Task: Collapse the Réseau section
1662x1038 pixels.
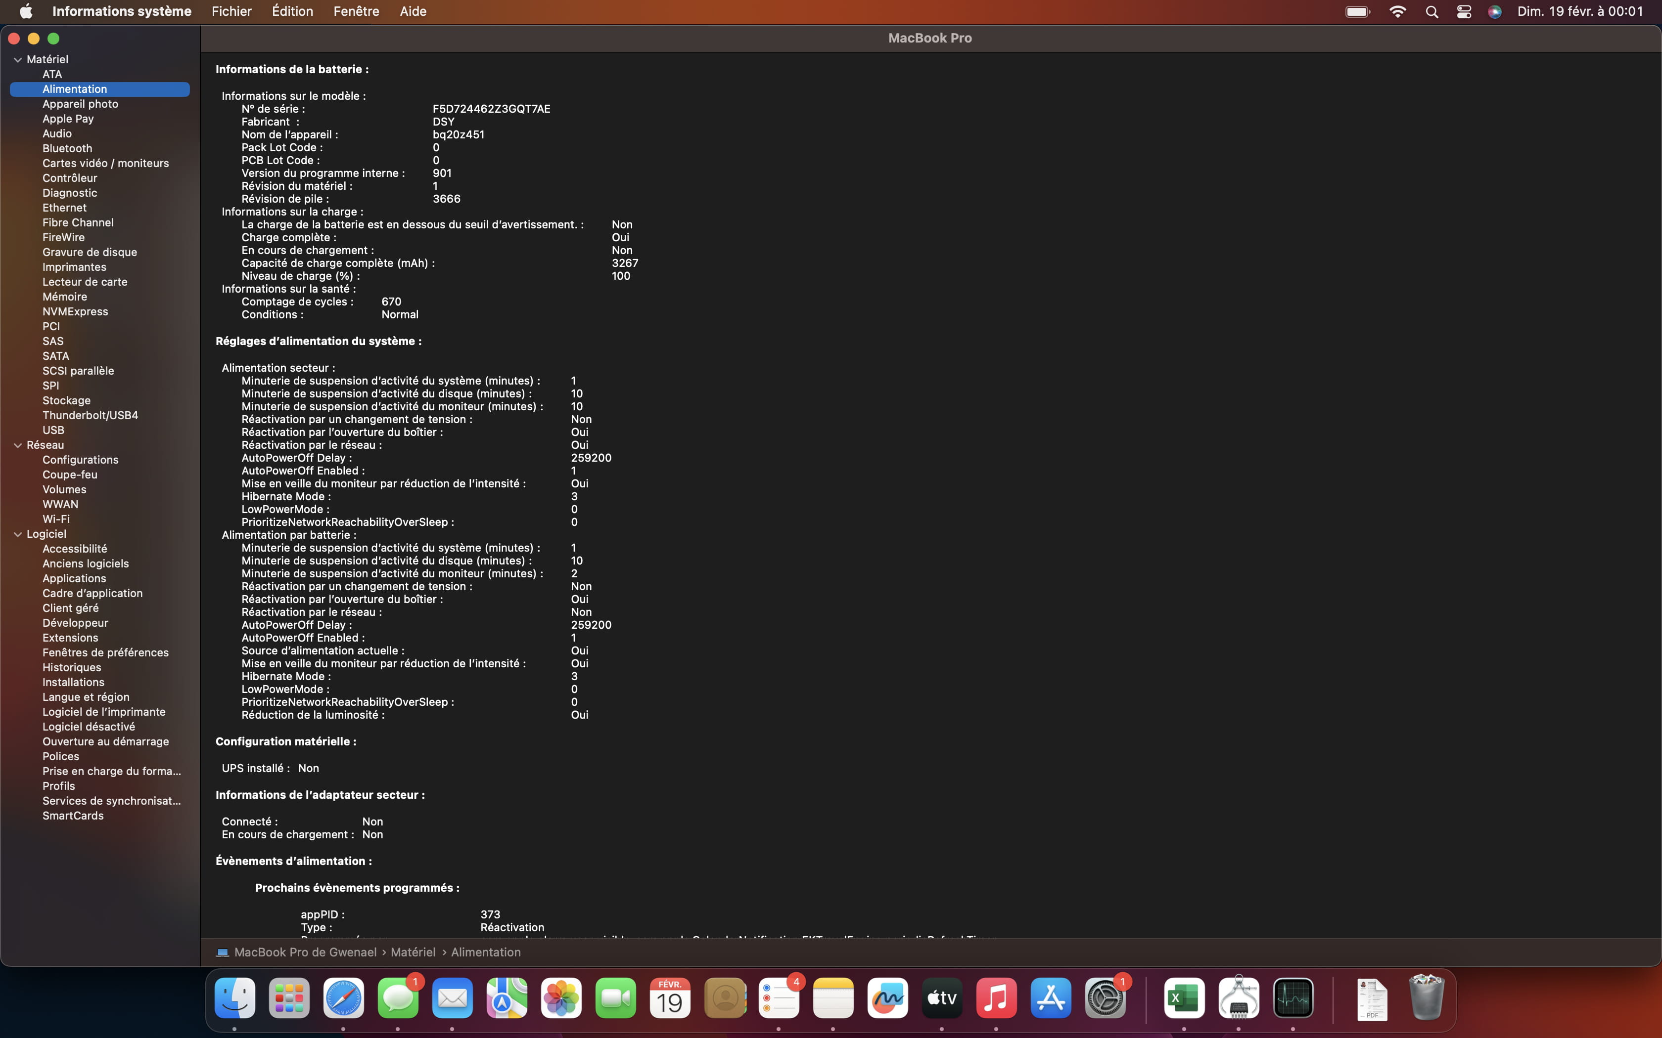Action: tap(18, 445)
